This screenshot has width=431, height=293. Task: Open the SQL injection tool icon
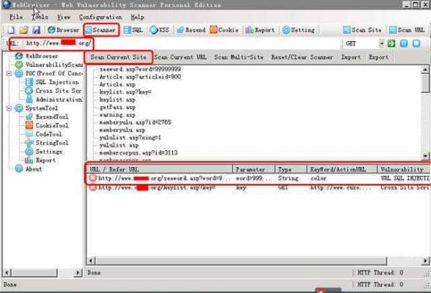coord(133,29)
